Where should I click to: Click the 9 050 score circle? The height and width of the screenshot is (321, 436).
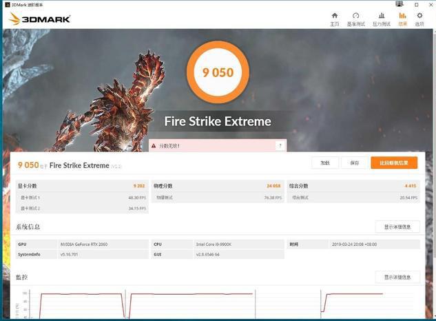218,72
